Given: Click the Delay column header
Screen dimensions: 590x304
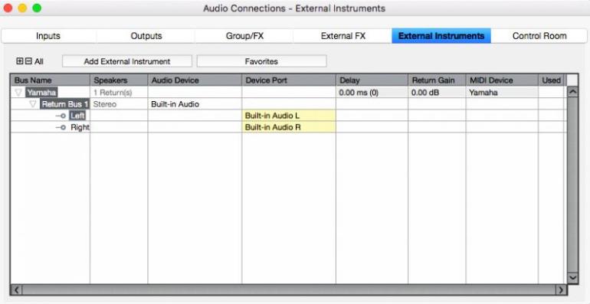Looking at the screenshot, I should coord(372,80).
